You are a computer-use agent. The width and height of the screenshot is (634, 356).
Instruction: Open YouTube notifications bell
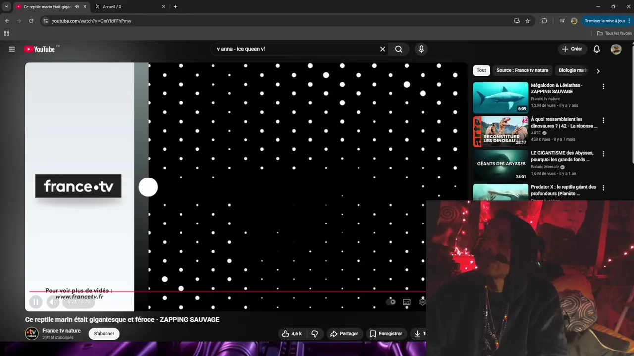pos(597,49)
